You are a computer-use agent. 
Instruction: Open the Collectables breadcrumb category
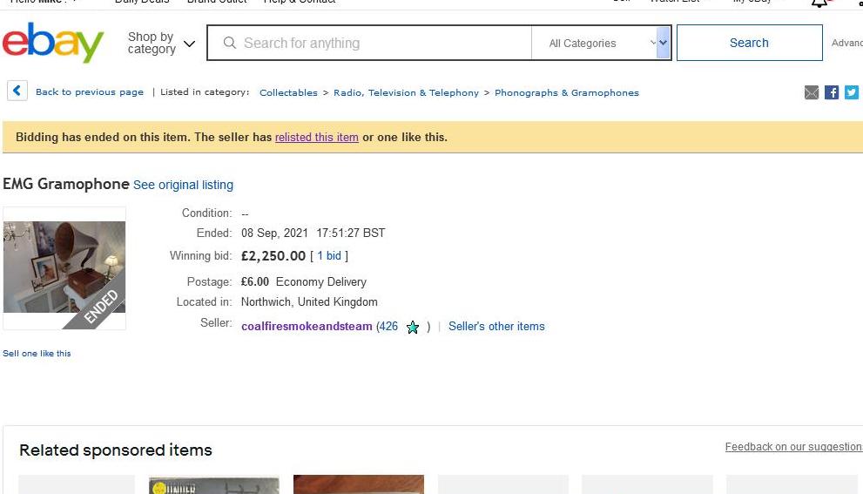point(288,92)
